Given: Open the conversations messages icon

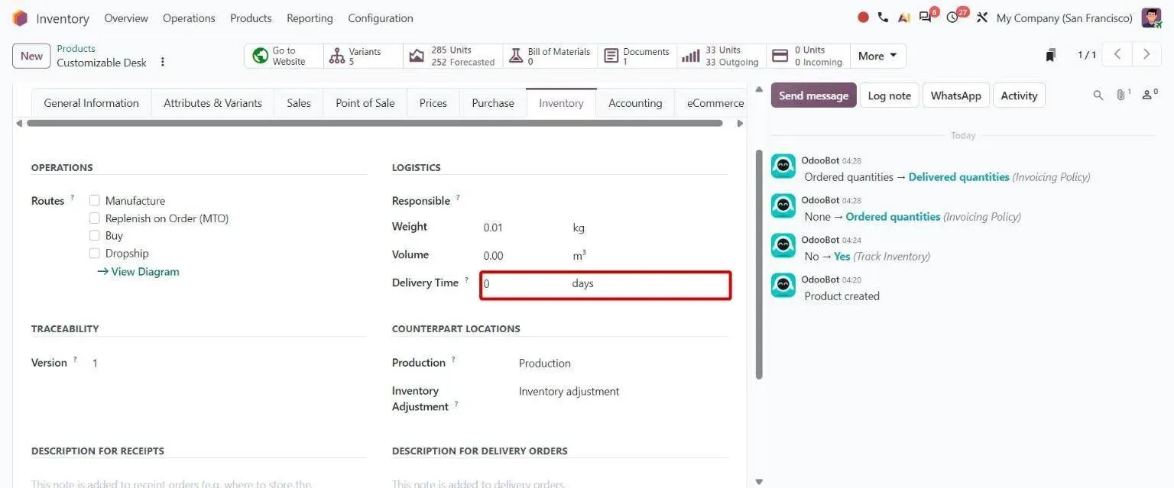Looking at the screenshot, I should [926, 18].
